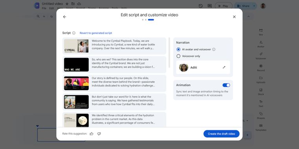Click the move to folder icon
Viewport: 299px width, 149px height.
coord(73,4)
